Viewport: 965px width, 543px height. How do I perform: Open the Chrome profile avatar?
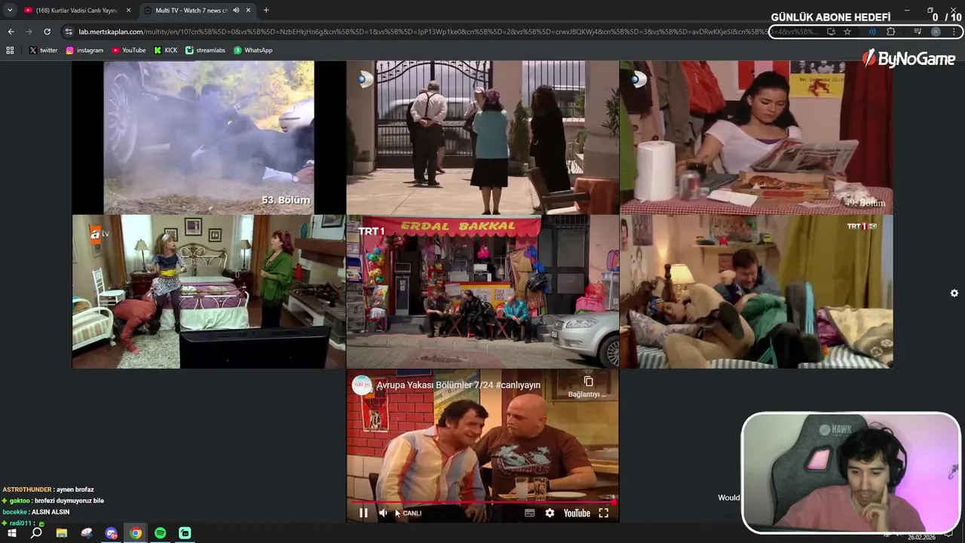[x=936, y=32]
